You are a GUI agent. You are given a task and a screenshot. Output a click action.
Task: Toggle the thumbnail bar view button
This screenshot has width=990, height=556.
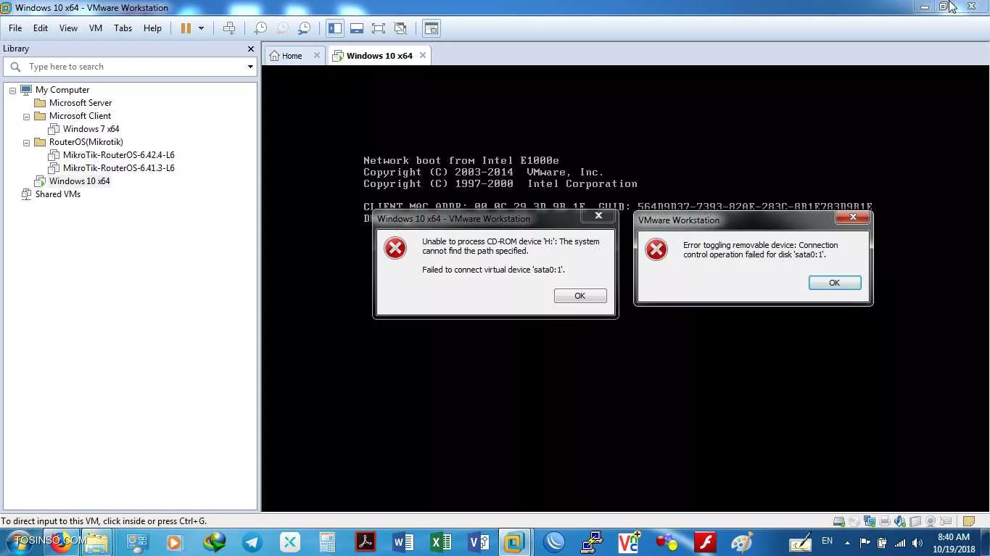[x=357, y=28]
